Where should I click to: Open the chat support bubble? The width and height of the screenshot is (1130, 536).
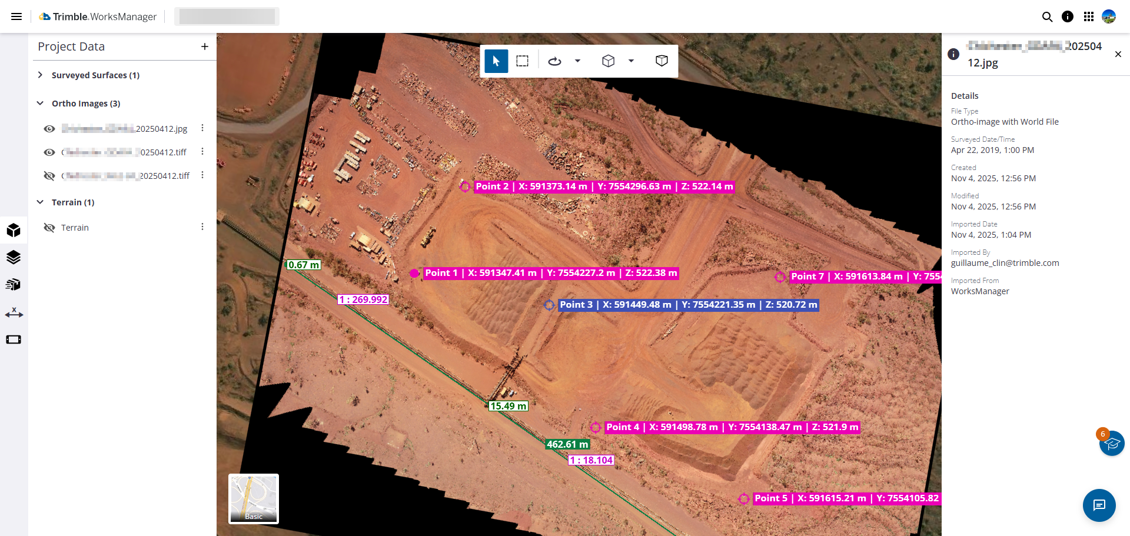1099,505
